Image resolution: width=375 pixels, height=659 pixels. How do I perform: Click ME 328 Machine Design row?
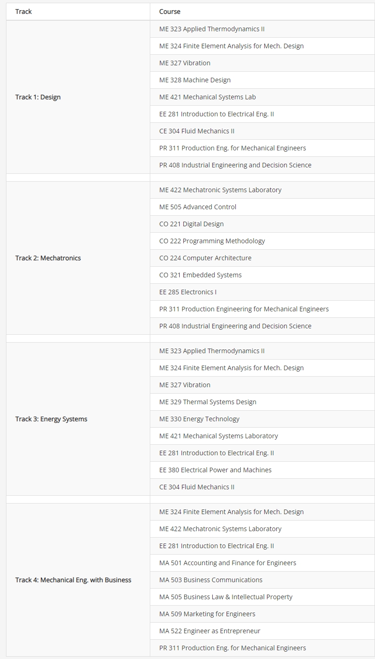(195, 80)
